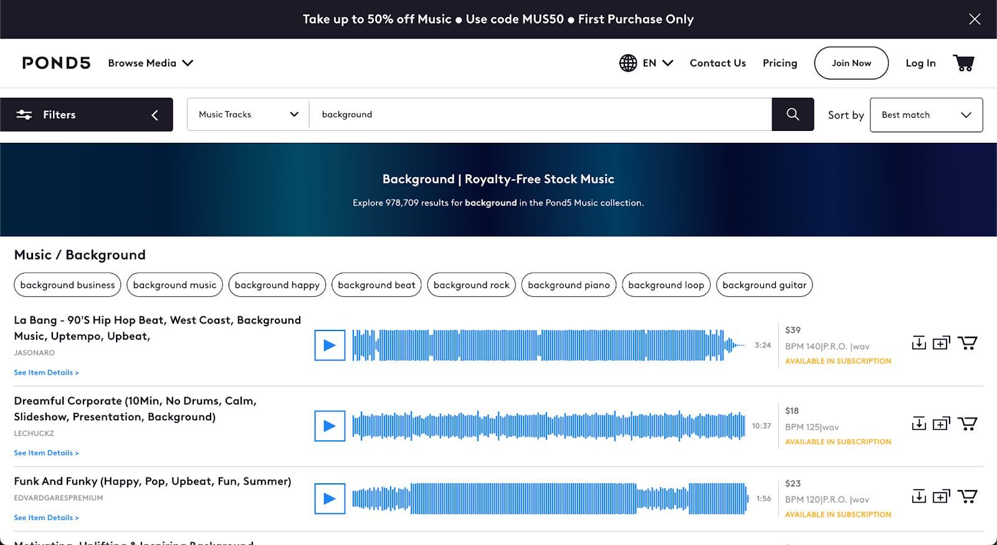Click Available in Subscription under $23
Screen dimensions: 997x545
(838, 514)
